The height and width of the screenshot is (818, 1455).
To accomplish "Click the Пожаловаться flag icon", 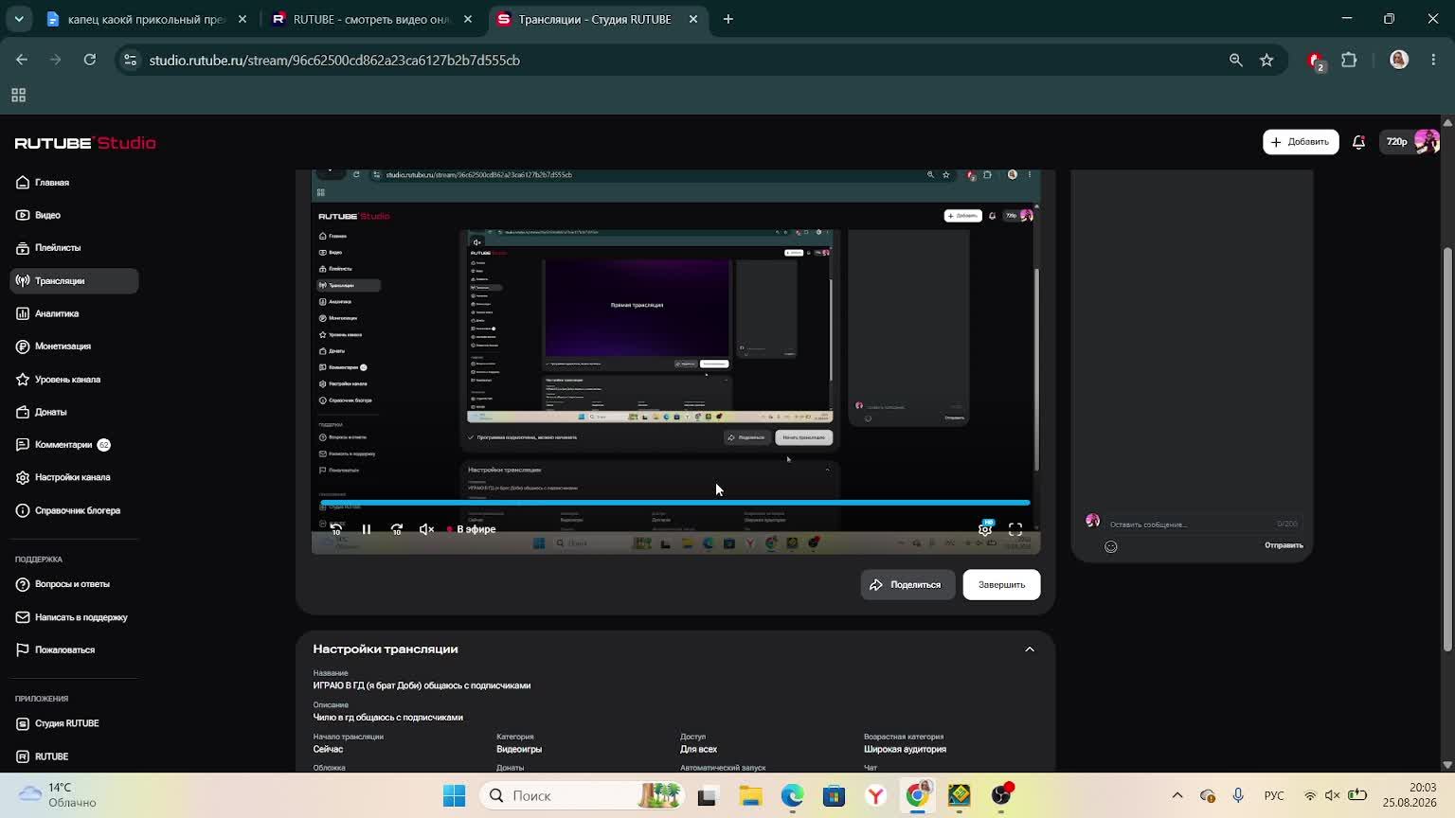I will tap(23, 650).
